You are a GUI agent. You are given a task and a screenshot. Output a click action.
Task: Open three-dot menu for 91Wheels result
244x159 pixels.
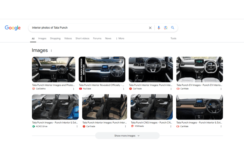[x=171, y=126]
